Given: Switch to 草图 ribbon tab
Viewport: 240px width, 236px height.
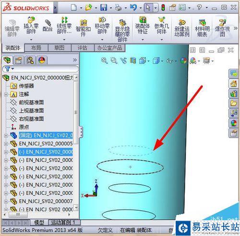Looking at the screenshot, I should click(x=60, y=48).
